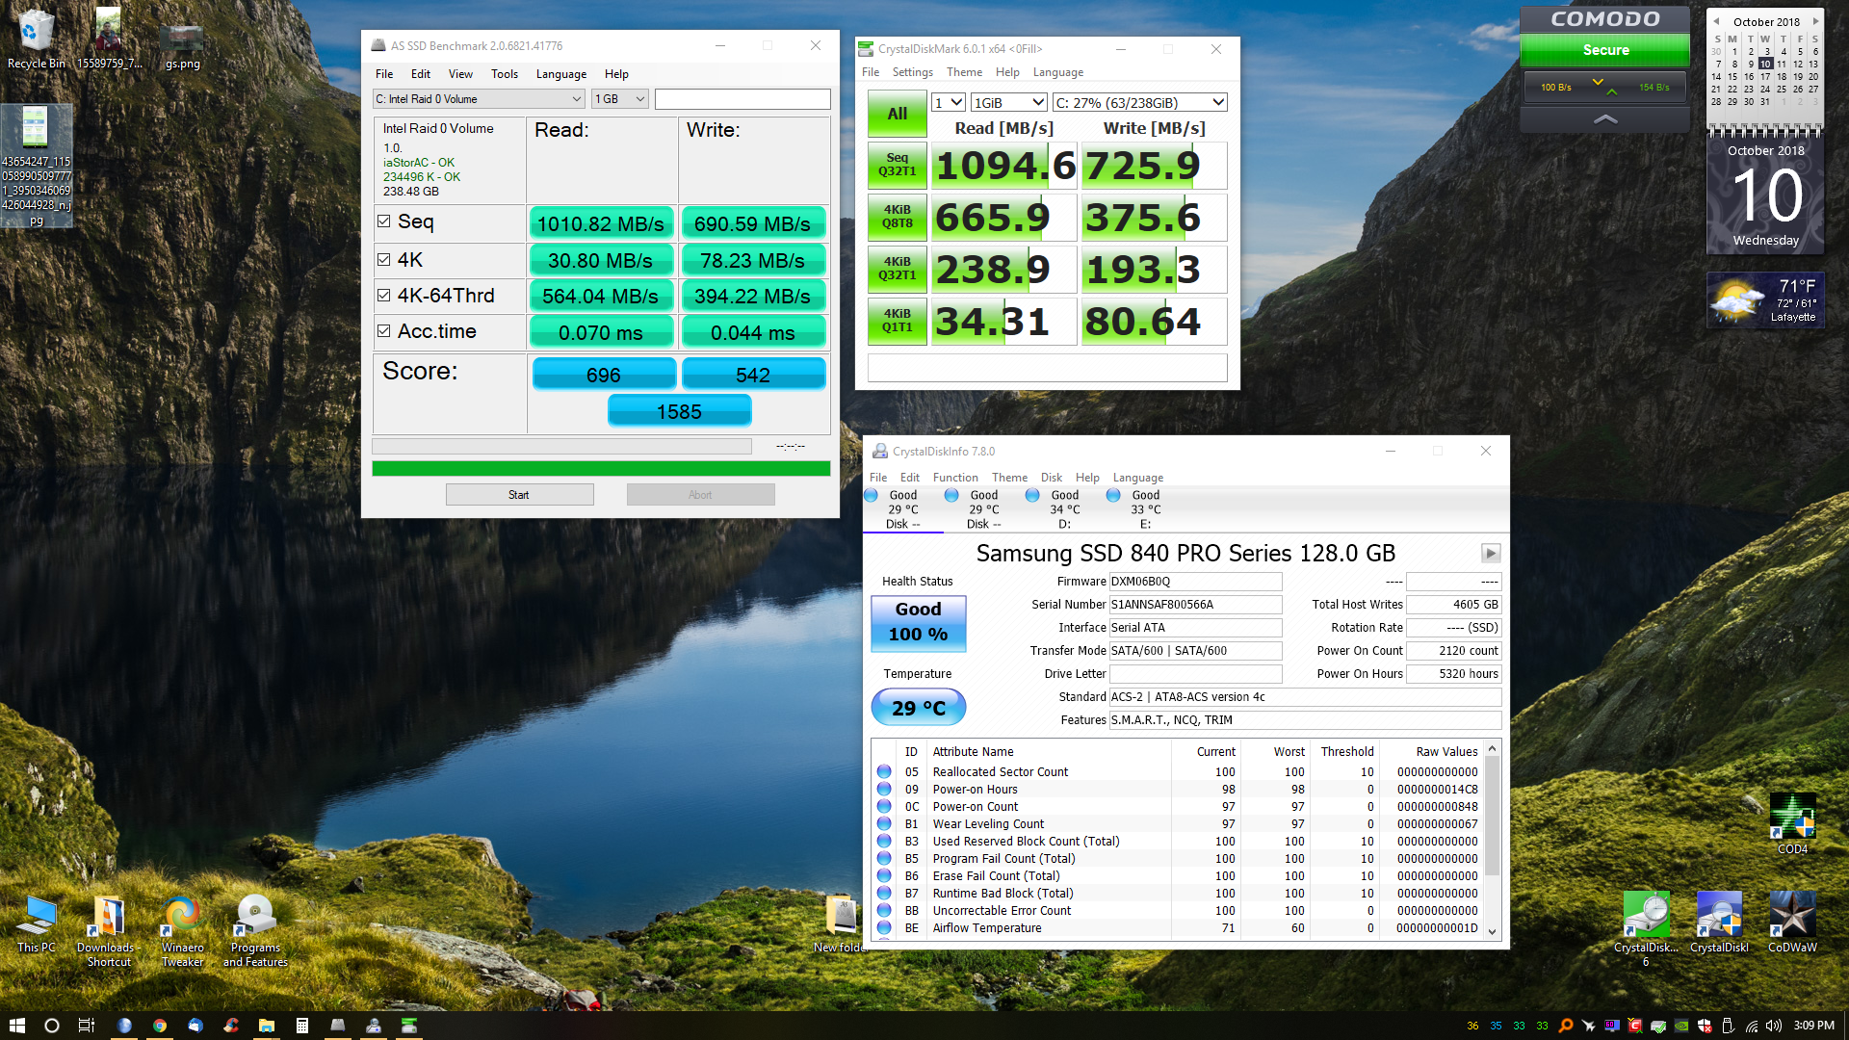Open the C: 27% drive selector
Screen dimensions: 1849x1040
click(x=1139, y=103)
